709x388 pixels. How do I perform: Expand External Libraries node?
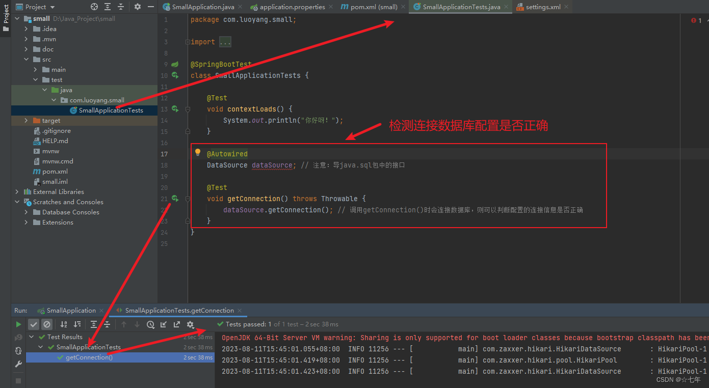click(x=17, y=192)
